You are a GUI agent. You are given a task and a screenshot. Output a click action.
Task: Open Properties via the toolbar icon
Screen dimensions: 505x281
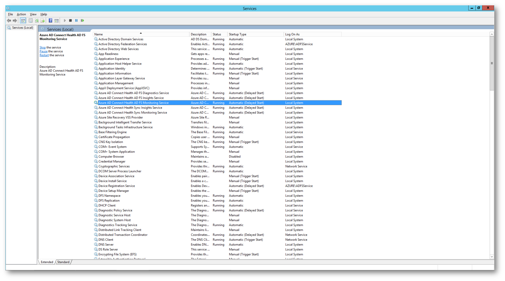point(31,21)
